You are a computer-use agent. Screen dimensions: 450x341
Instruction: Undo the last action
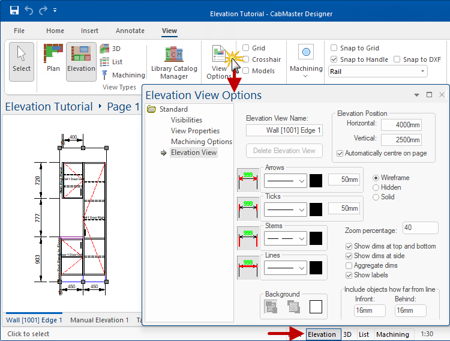[x=29, y=10]
